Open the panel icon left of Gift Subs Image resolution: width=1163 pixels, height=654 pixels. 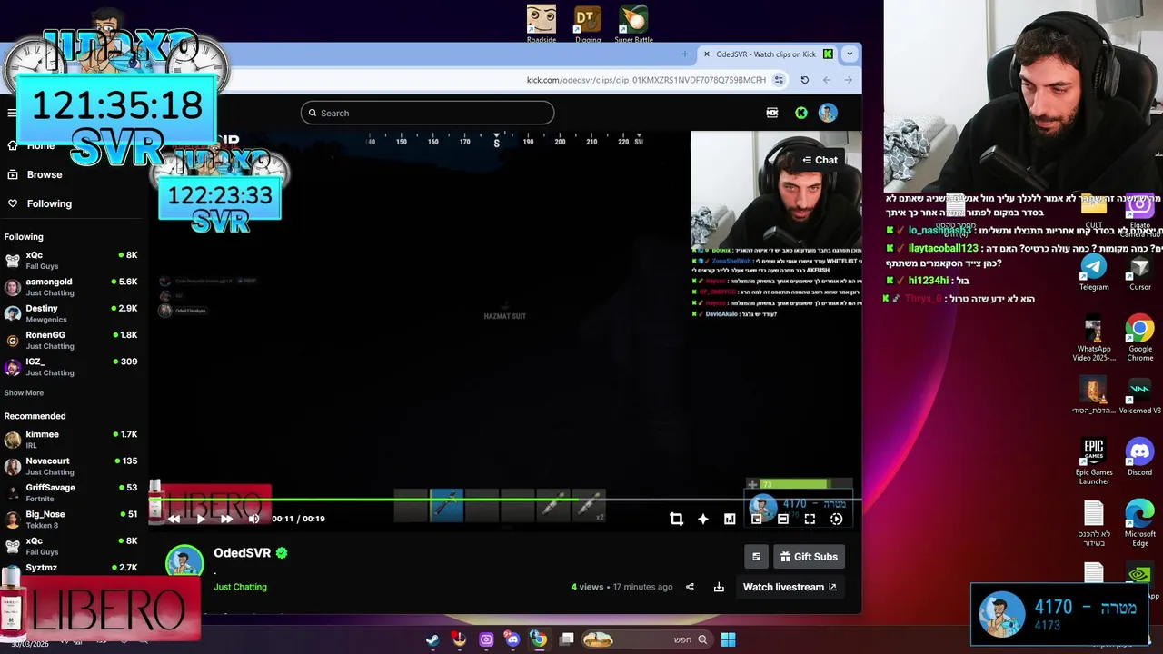[756, 557]
